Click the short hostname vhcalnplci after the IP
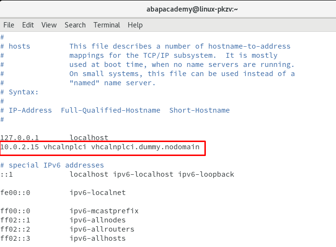 (x=65, y=147)
